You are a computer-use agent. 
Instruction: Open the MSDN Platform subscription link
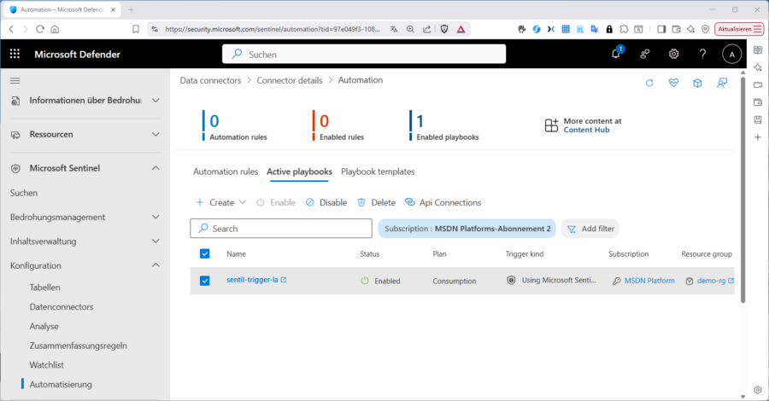click(649, 281)
